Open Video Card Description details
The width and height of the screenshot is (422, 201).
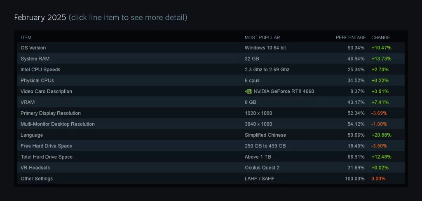coord(211,91)
